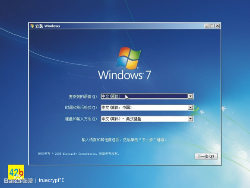Image resolution: width=250 pixels, height=188 pixels.
Task: Maximize the 安装 Windows window
Action: pyautogui.click(x=212, y=26)
